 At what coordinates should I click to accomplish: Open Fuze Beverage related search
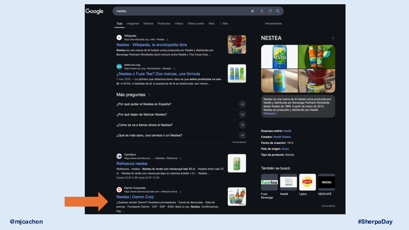269,186
